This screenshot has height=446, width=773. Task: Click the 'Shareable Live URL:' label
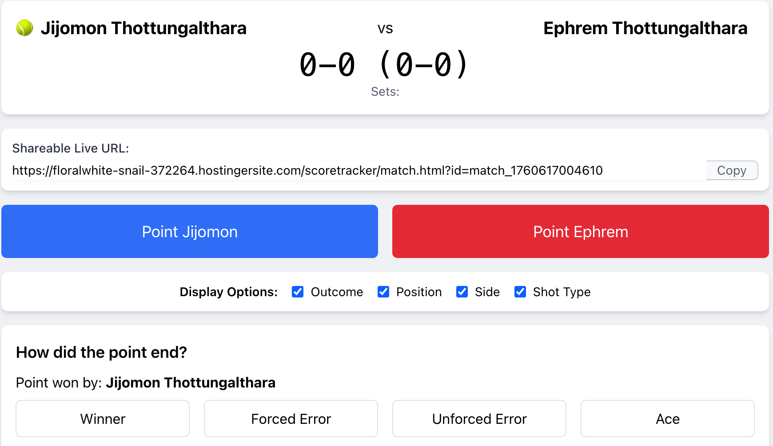pyautogui.click(x=71, y=148)
